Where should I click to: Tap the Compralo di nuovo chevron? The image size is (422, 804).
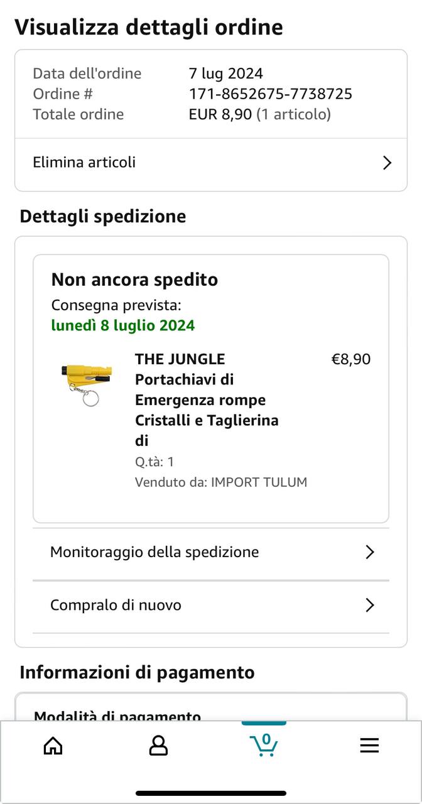coord(370,606)
